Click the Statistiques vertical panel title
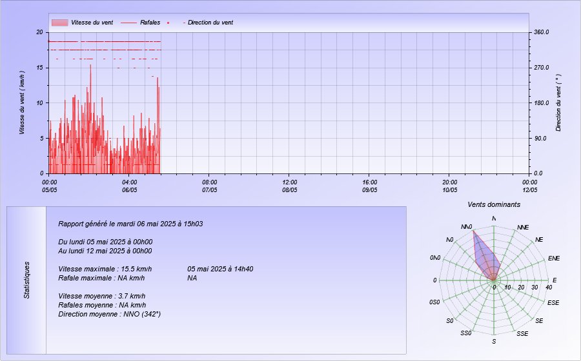 click(x=26, y=280)
